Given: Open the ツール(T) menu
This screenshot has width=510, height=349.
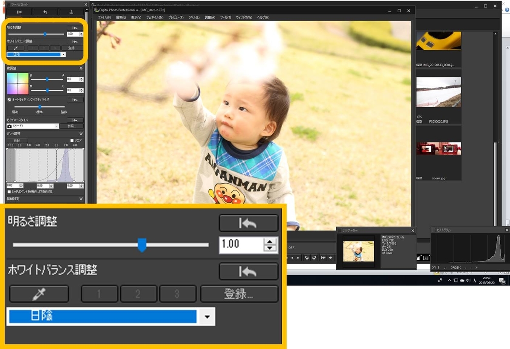Looking at the screenshot, I should (226, 17).
